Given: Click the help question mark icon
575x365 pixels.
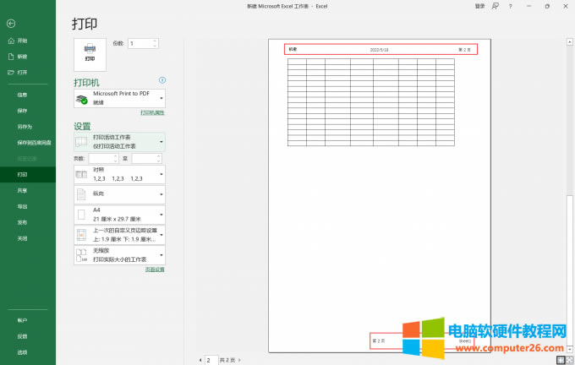Looking at the screenshot, I should click(x=510, y=6).
